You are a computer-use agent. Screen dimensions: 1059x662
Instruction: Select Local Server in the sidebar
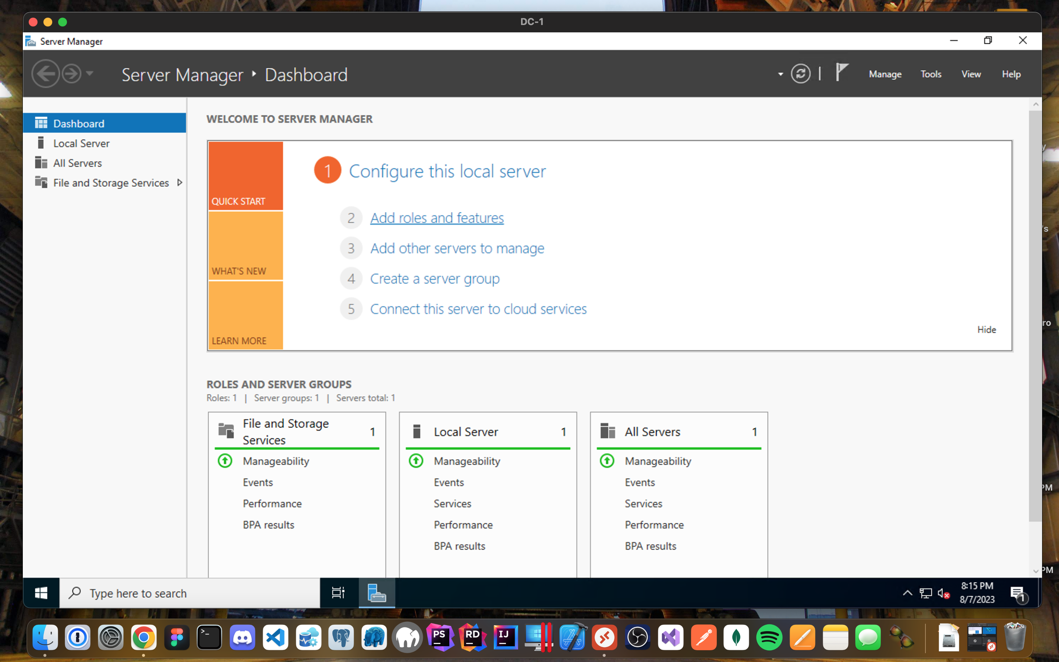pyautogui.click(x=81, y=143)
